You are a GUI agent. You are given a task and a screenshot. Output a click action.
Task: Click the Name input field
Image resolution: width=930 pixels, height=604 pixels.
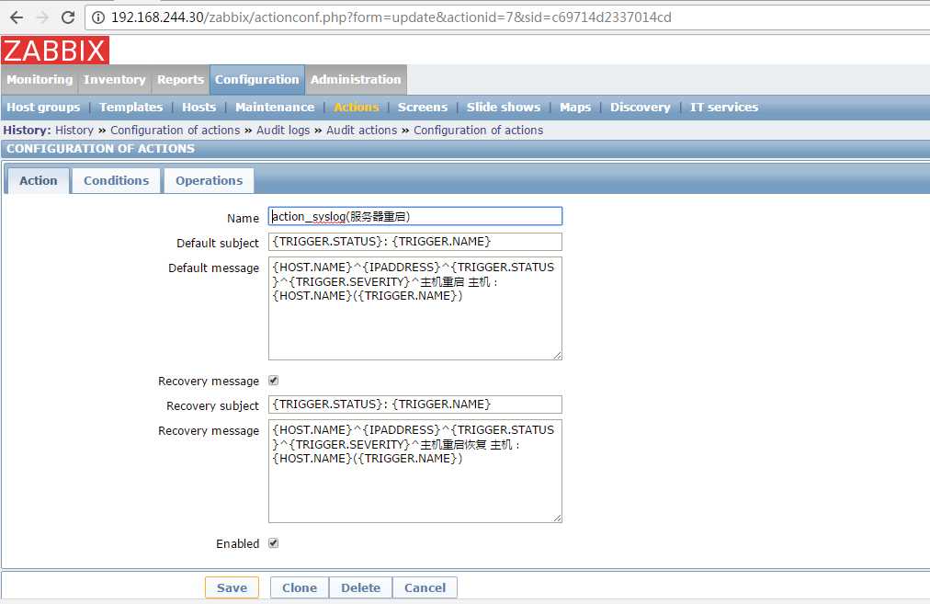click(415, 217)
